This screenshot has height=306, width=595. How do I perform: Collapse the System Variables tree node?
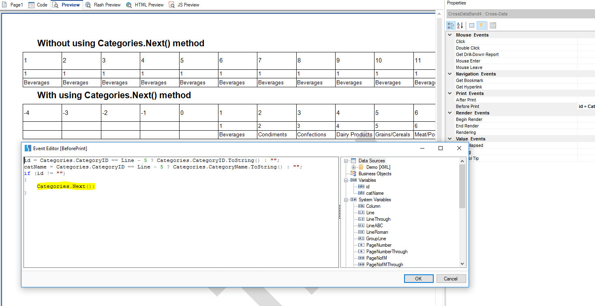(347, 200)
